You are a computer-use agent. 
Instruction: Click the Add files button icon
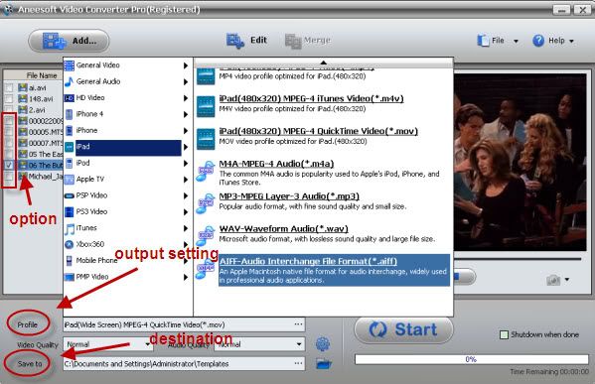[x=55, y=41]
